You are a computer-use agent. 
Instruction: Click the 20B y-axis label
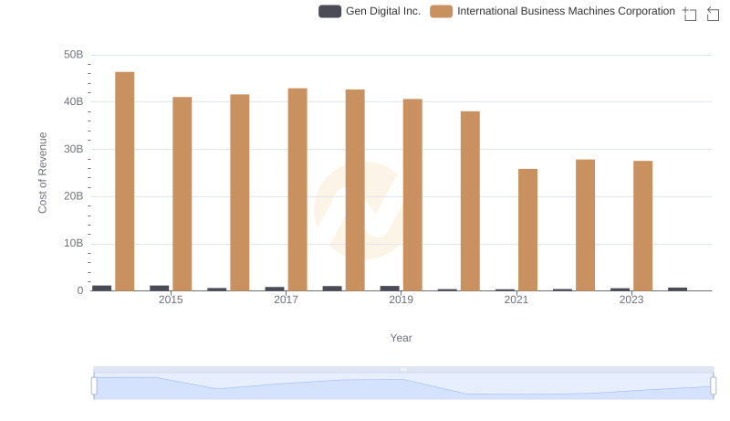click(x=74, y=196)
